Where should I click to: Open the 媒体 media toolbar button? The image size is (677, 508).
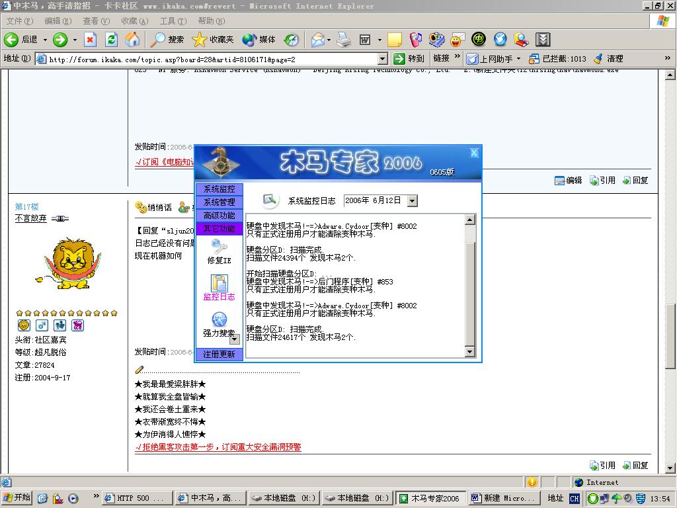259,40
